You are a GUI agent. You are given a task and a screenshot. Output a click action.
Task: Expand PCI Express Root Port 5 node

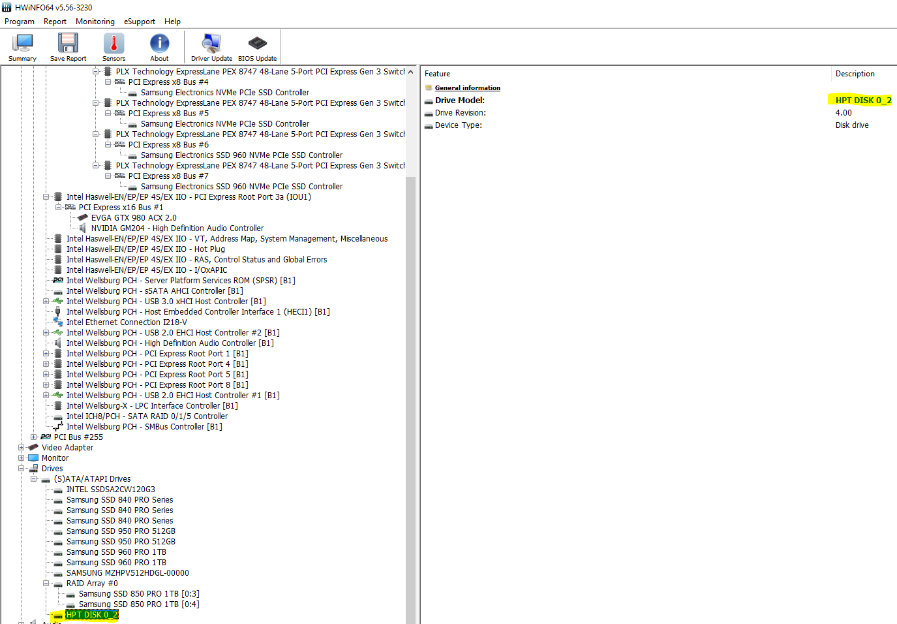click(x=46, y=375)
